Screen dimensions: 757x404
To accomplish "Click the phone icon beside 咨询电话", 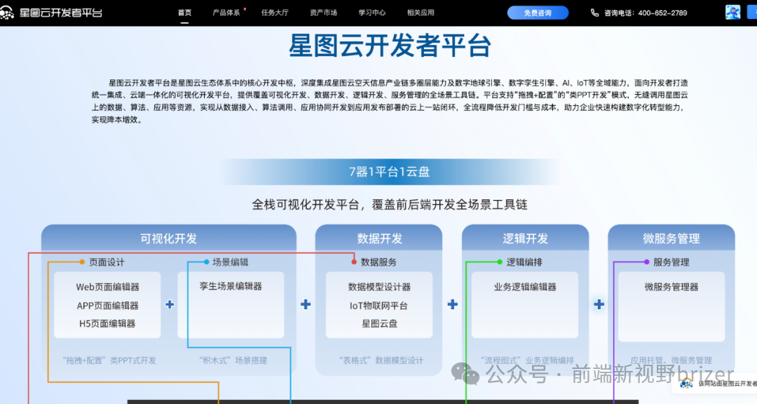I will point(595,13).
